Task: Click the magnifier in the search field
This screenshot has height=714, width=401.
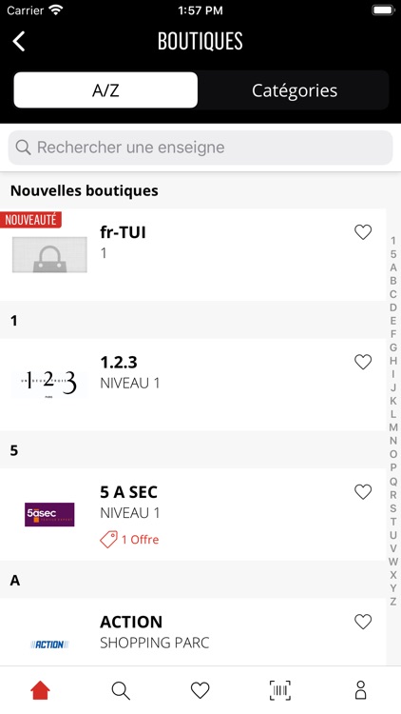Action: point(23,147)
